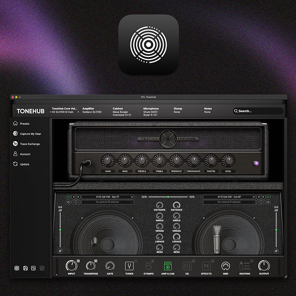Select next left cab mic option
296x296 pixels.
click(78, 197)
